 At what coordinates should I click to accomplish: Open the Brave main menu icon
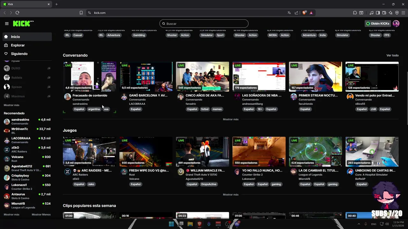click(x=403, y=13)
